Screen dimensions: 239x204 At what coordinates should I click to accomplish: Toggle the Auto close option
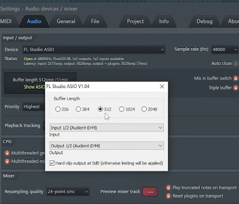pyautogui.click(x=235, y=63)
